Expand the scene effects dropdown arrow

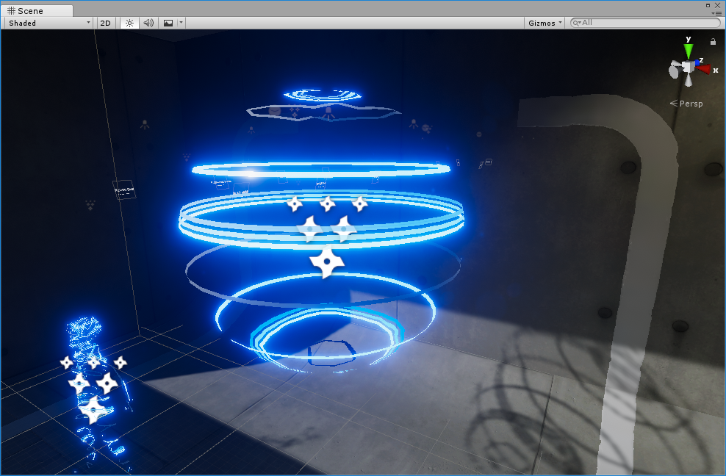click(x=181, y=23)
